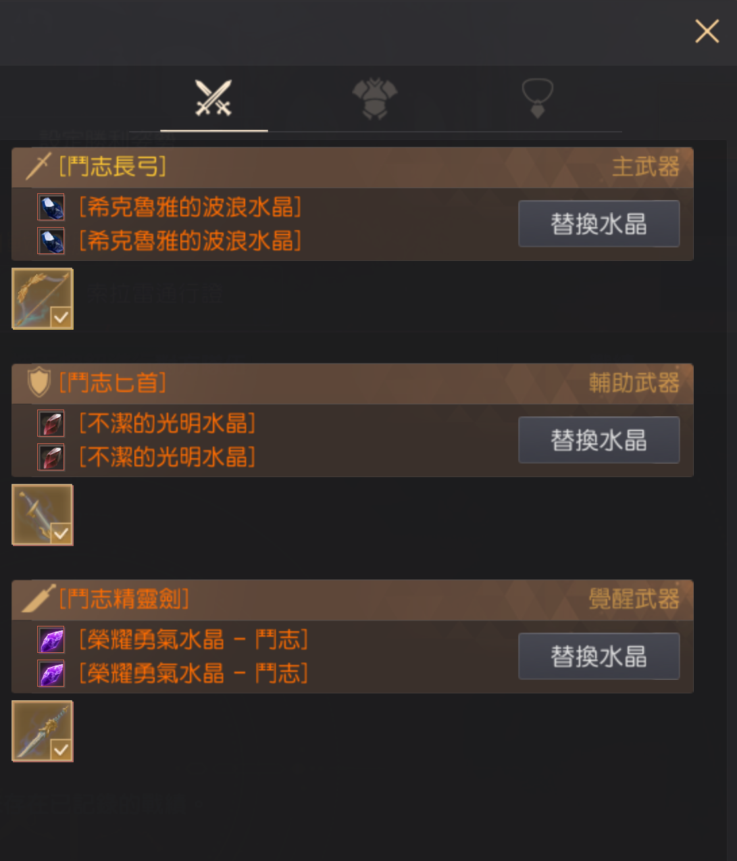
Task: Select first 希克魯雅的波浪水晶 crystal icon
Action: point(51,207)
